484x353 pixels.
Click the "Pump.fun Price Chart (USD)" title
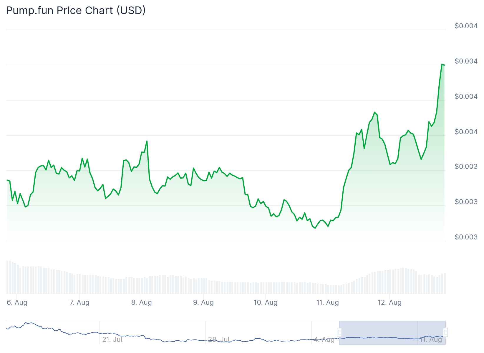[x=76, y=10]
